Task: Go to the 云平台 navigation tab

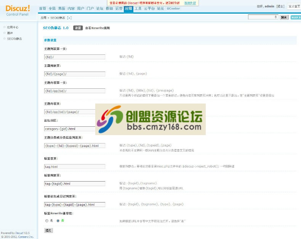Action: pos(149,8)
